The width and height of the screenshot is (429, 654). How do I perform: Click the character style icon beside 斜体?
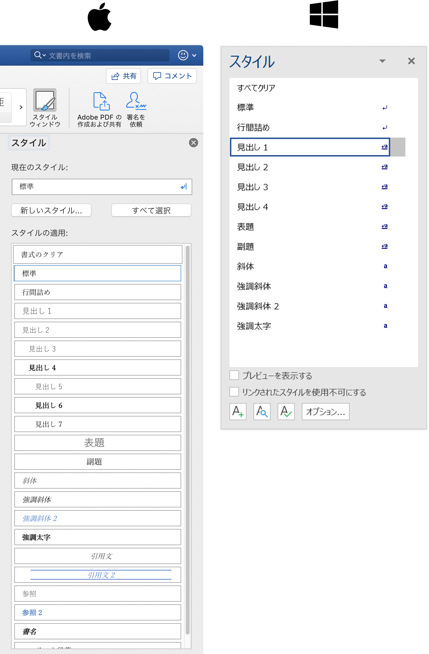(x=385, y=266)
